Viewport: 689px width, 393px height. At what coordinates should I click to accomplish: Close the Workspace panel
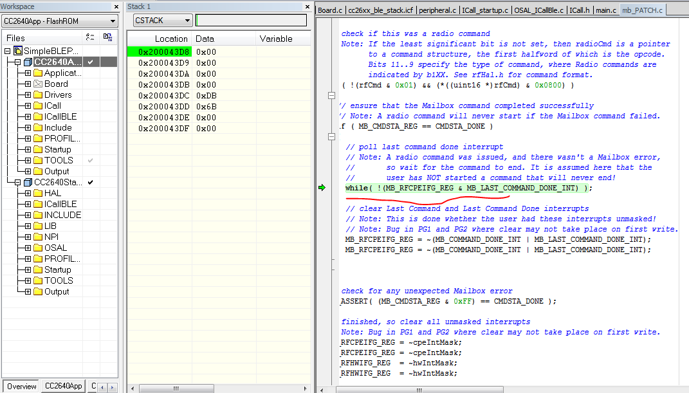116,6
